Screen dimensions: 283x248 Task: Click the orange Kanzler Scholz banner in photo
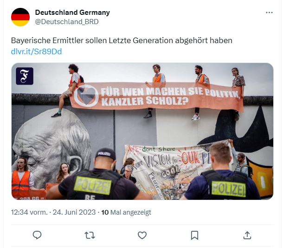pos(157,97)
